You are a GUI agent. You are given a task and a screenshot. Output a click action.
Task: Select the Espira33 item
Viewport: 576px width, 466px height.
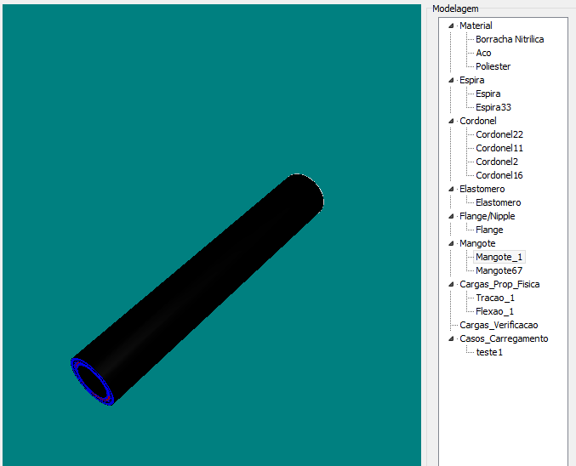(493, 107)
